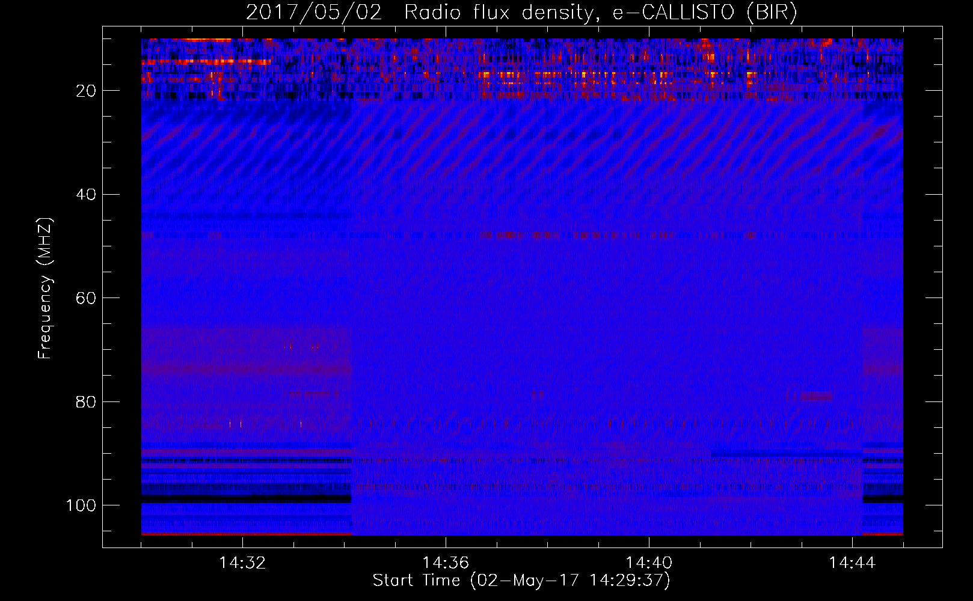Click the '40' frequency tick label
Image resolution: width=973 pixels, height=601 pixels.
point(87,195)
